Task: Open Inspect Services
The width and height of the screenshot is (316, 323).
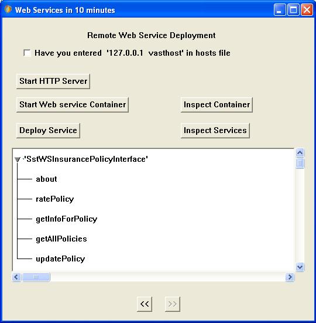Action: coord(215,130)
